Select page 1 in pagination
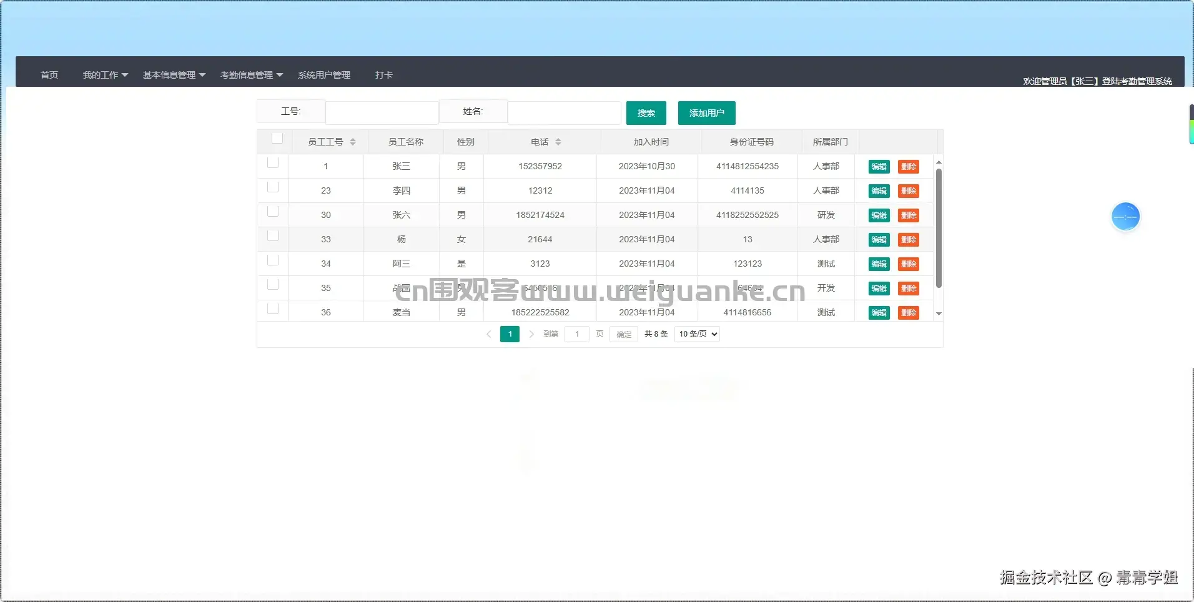 510,334
